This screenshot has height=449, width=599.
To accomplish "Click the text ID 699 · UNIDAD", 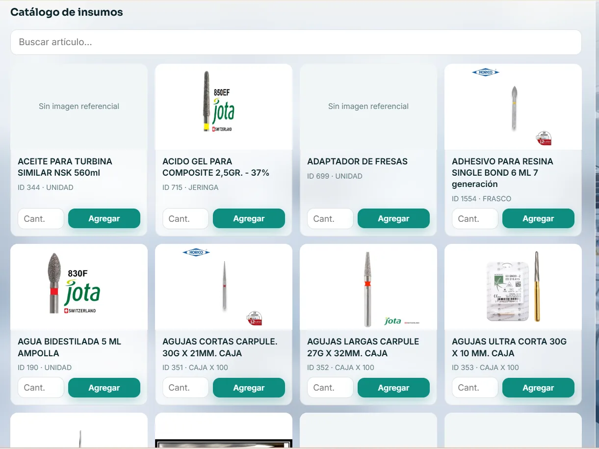I will 335,176.
